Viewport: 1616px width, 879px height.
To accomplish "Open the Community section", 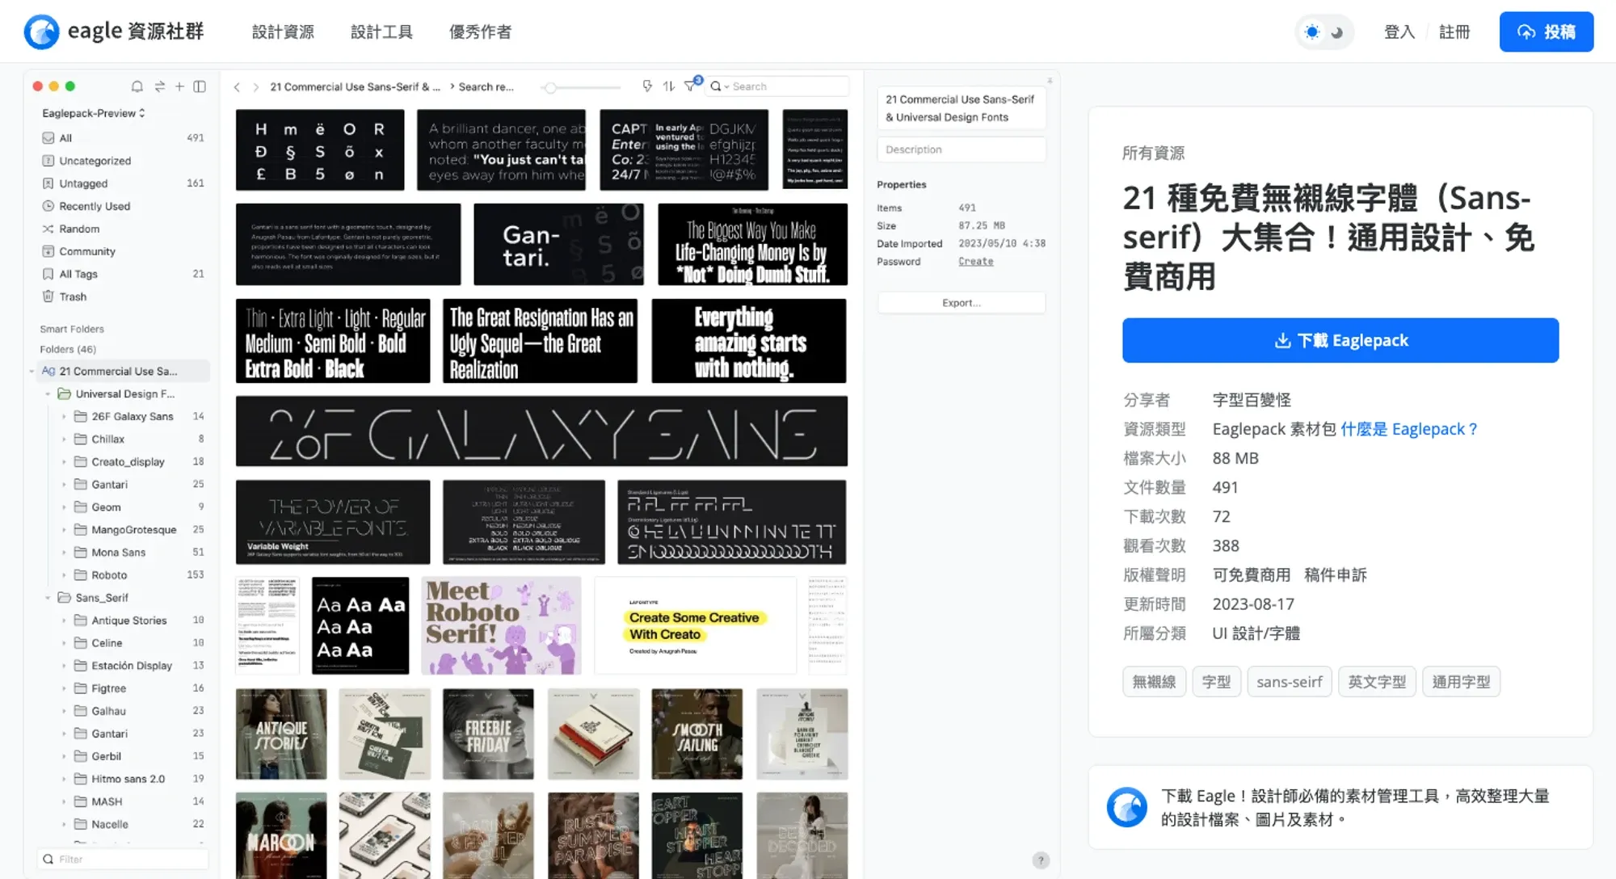I will pos(123,251).
